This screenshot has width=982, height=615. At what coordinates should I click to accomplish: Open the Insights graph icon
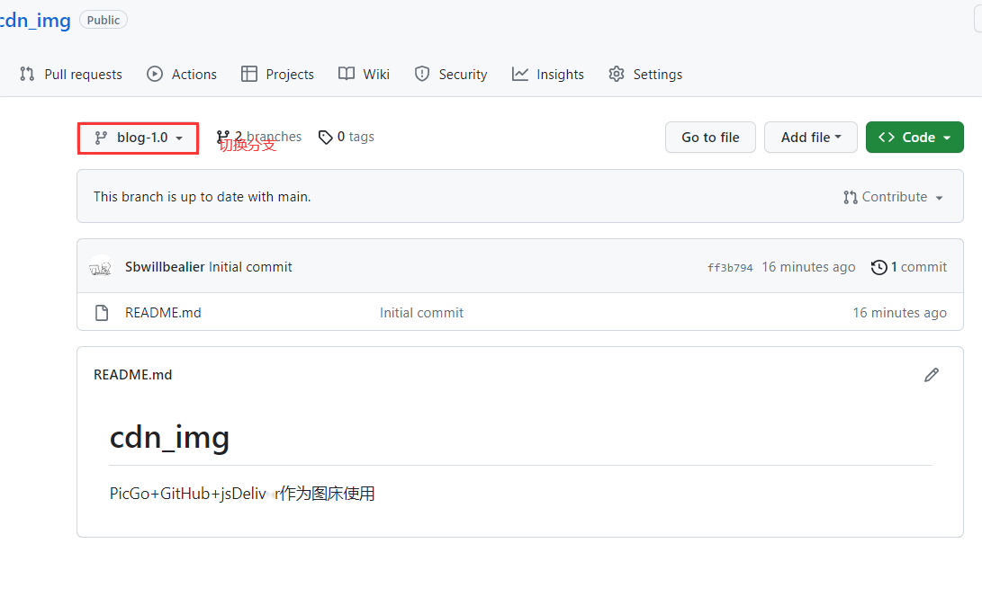(x=520, y=74)
